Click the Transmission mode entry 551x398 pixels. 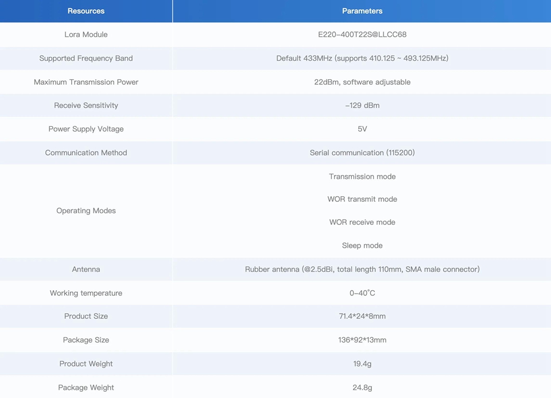[362, 177]
